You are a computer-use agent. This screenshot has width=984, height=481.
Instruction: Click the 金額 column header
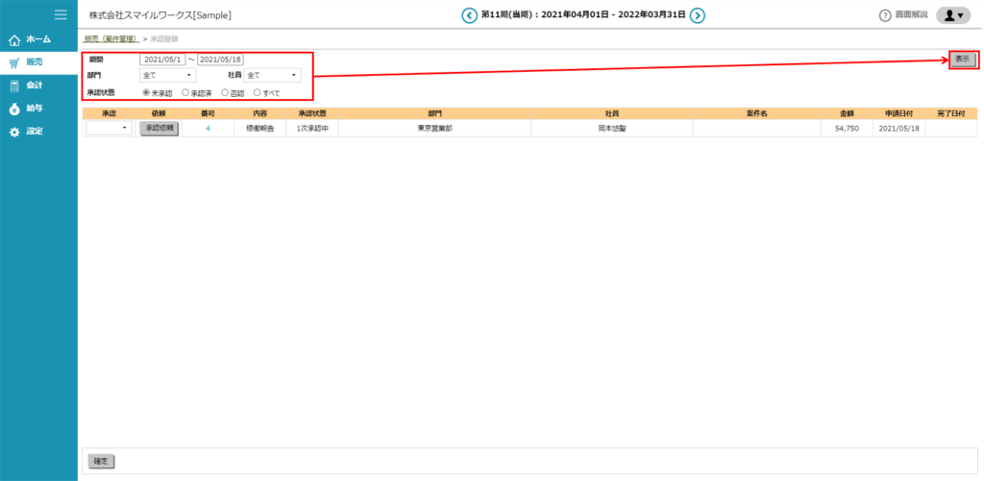click(x=847, y=113)
